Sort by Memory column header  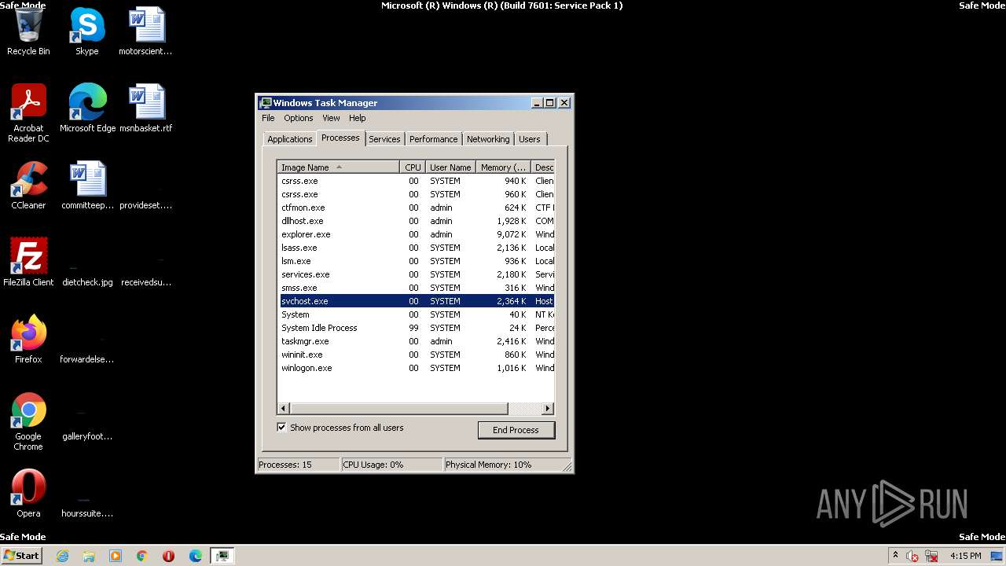click(503, 167)
